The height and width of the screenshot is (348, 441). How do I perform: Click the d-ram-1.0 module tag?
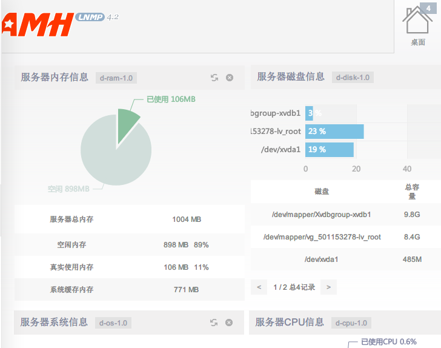coord(116,78)
